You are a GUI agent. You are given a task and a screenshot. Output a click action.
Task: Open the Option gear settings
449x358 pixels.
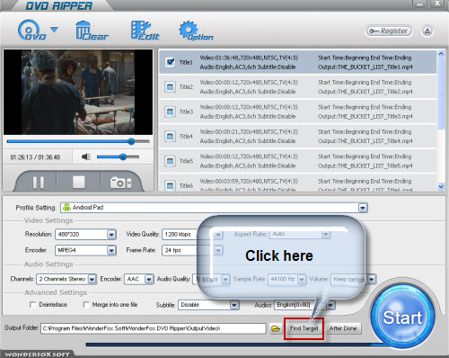click(196, 31)
